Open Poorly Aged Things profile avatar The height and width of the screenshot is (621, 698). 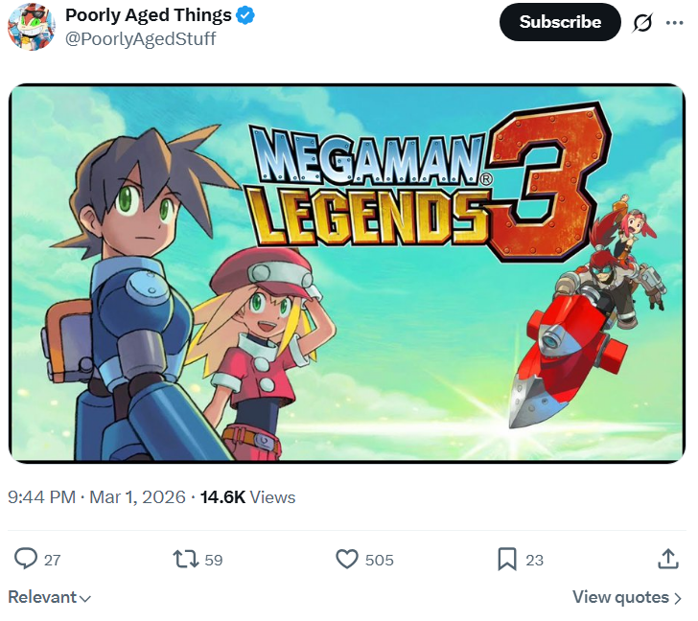point(31,27)
